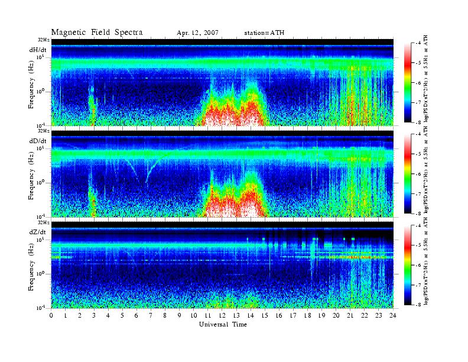Click hour "14" on the Universal Time axis
The height and width of the screenshot is (362, 468).
click(x=251, y=315)
